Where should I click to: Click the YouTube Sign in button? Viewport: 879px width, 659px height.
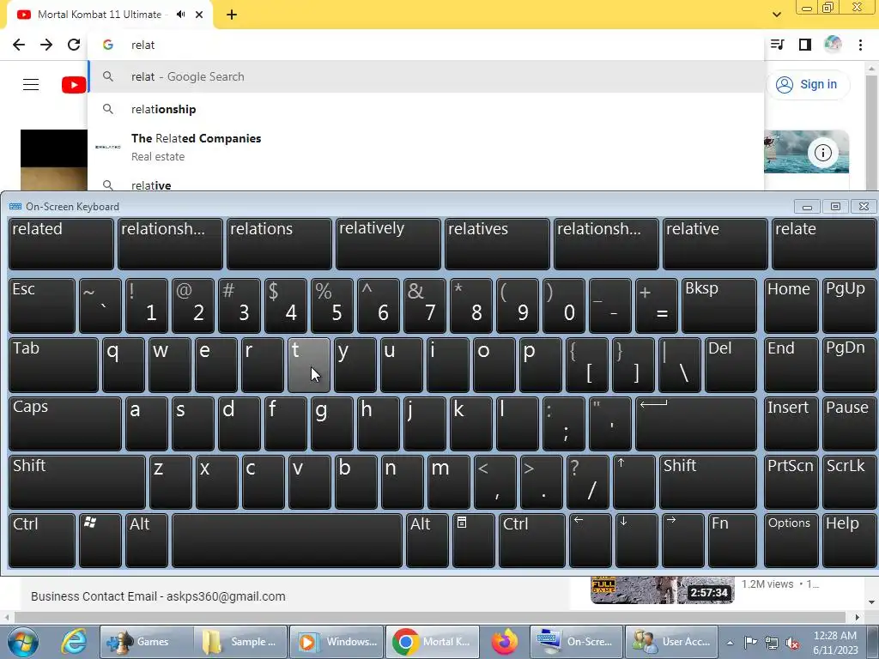[807, 85]
